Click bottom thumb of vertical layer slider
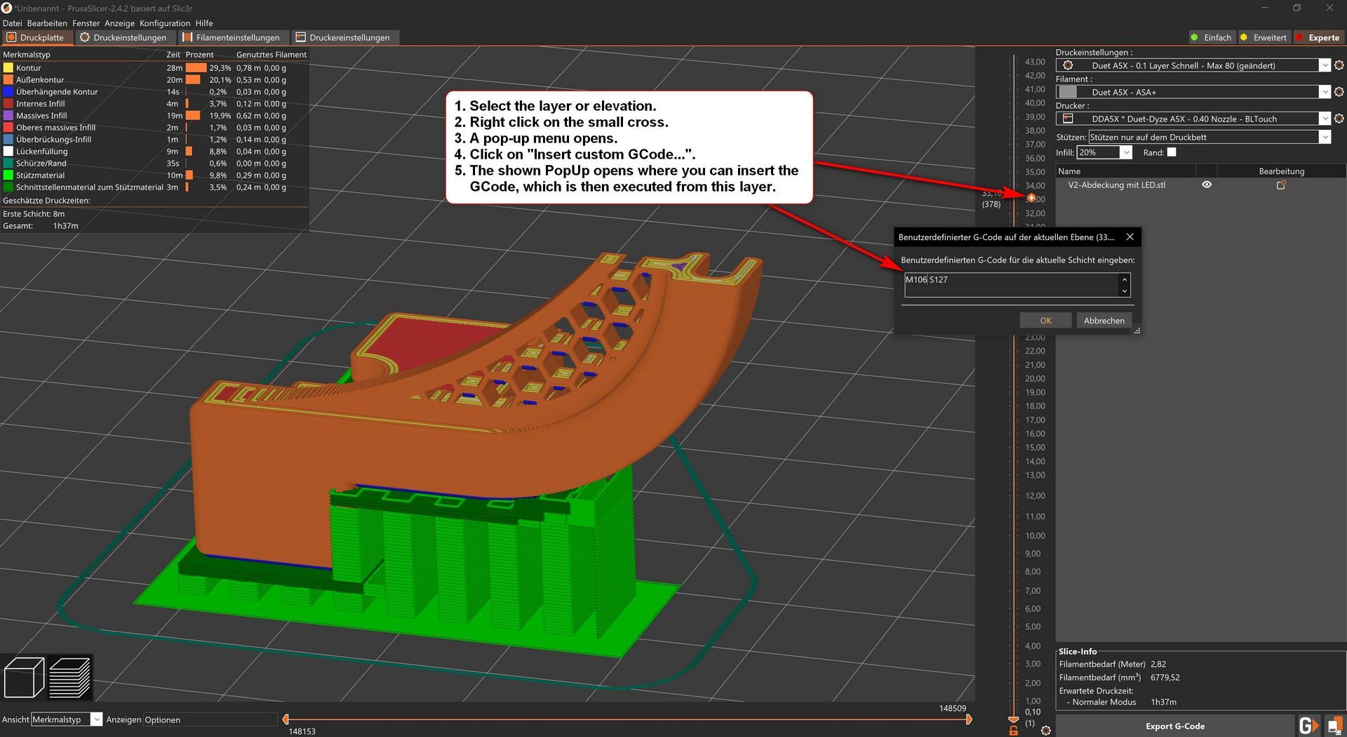This screenshot has width=1347, height=737. click(1013, 719)
